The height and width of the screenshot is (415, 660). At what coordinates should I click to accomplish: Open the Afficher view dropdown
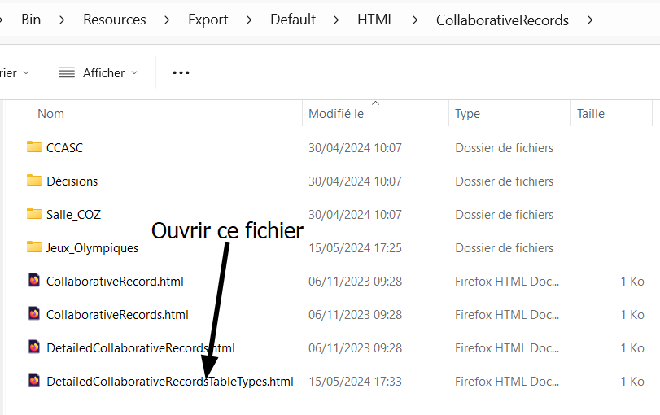(98, 72)
